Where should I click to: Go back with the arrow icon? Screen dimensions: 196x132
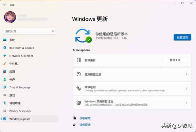pyautogui.click(x=5, y=5)
